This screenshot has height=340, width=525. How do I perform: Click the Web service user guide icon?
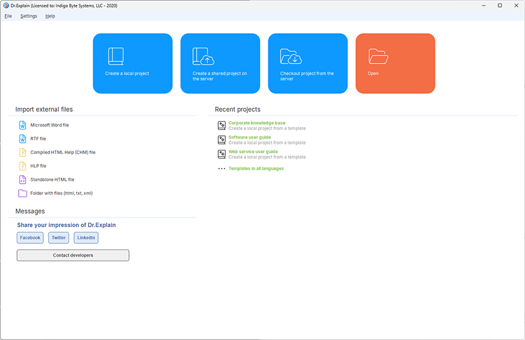point(222,155)
